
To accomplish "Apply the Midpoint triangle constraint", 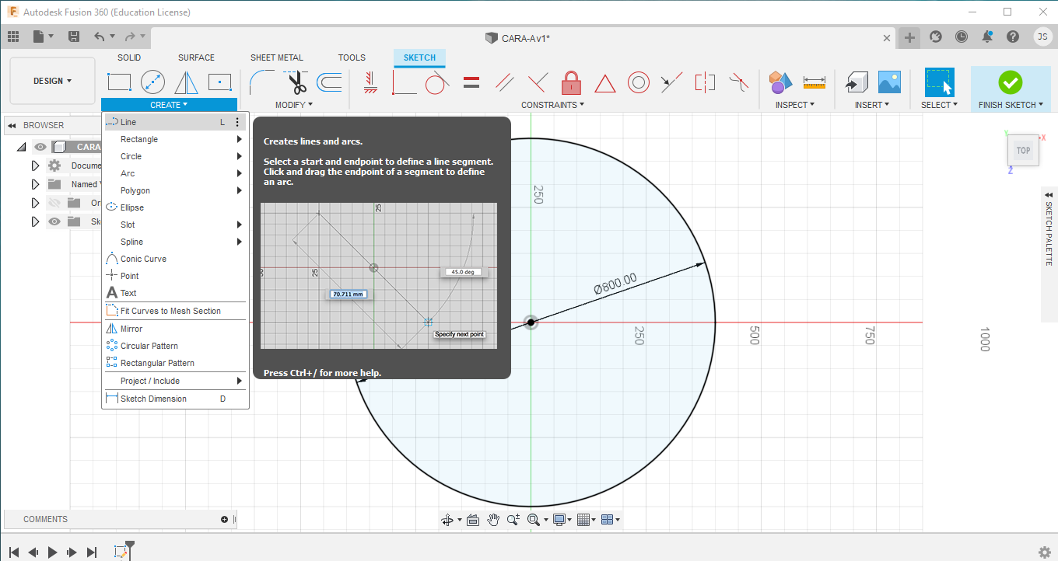I will tap(605, 82).
